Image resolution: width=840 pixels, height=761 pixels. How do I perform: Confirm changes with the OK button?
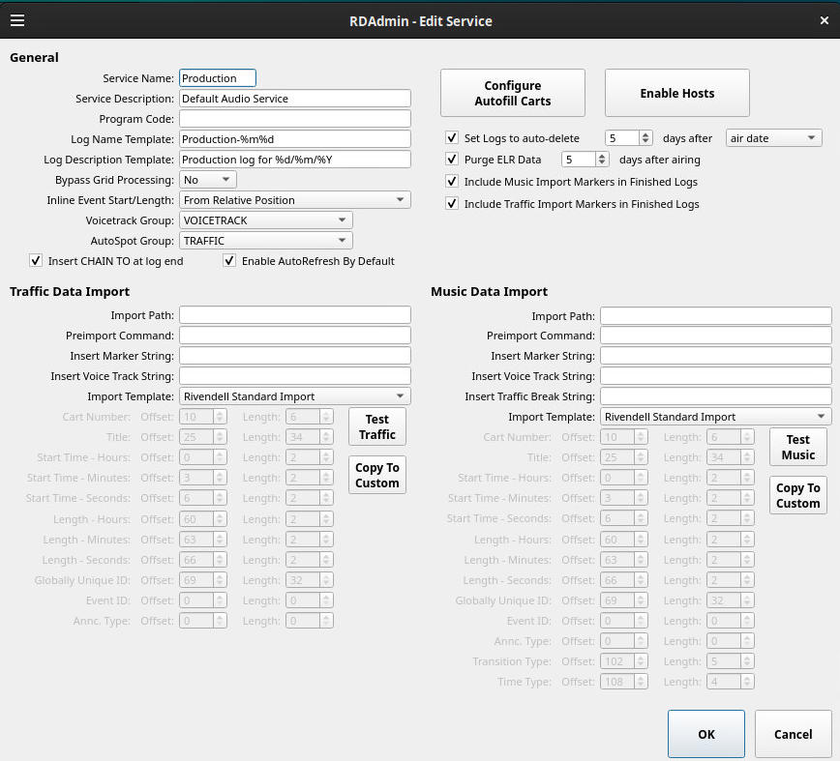[706, 734]
